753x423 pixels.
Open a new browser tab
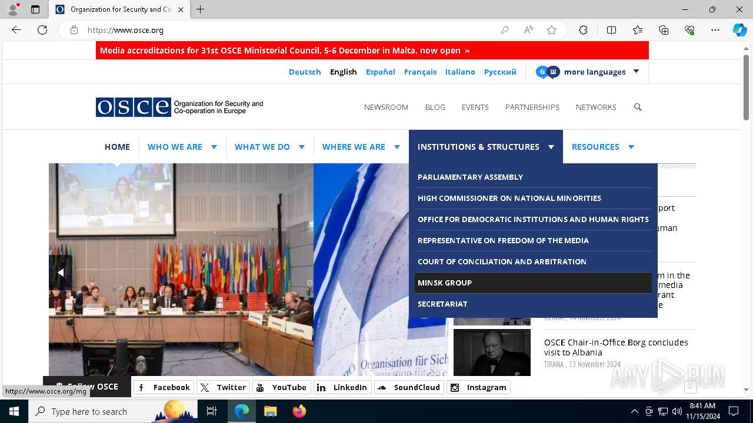coord(200,9)
